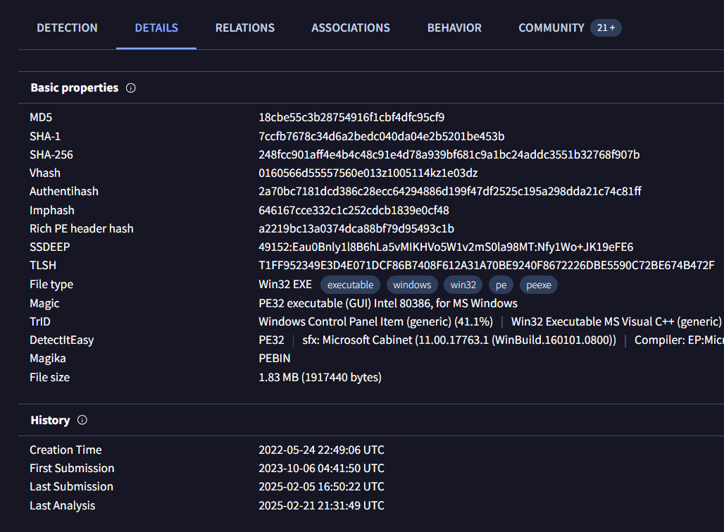The width and height of the screenshot is (724, 532).
Task: Click the 'SSDEEP' field label
Action: 49,247
